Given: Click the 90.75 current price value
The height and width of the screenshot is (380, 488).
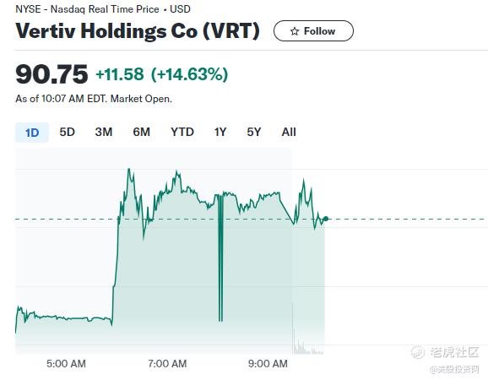Looking at the screenshot, I should [x=52, y=74].
